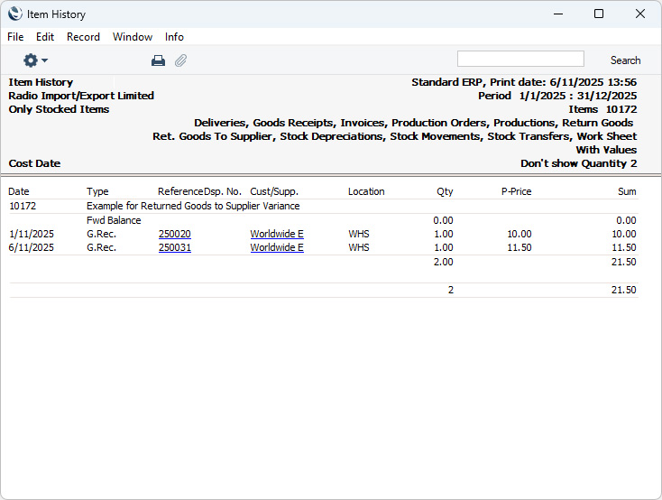Click the Standard ERP app logo icon
Image resolution: width=662 pixels, height=500 pixels.
[14, 14]
